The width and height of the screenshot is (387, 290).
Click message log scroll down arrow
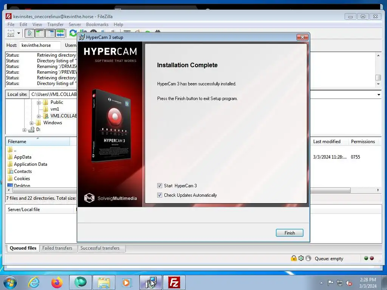click(378, 84)
